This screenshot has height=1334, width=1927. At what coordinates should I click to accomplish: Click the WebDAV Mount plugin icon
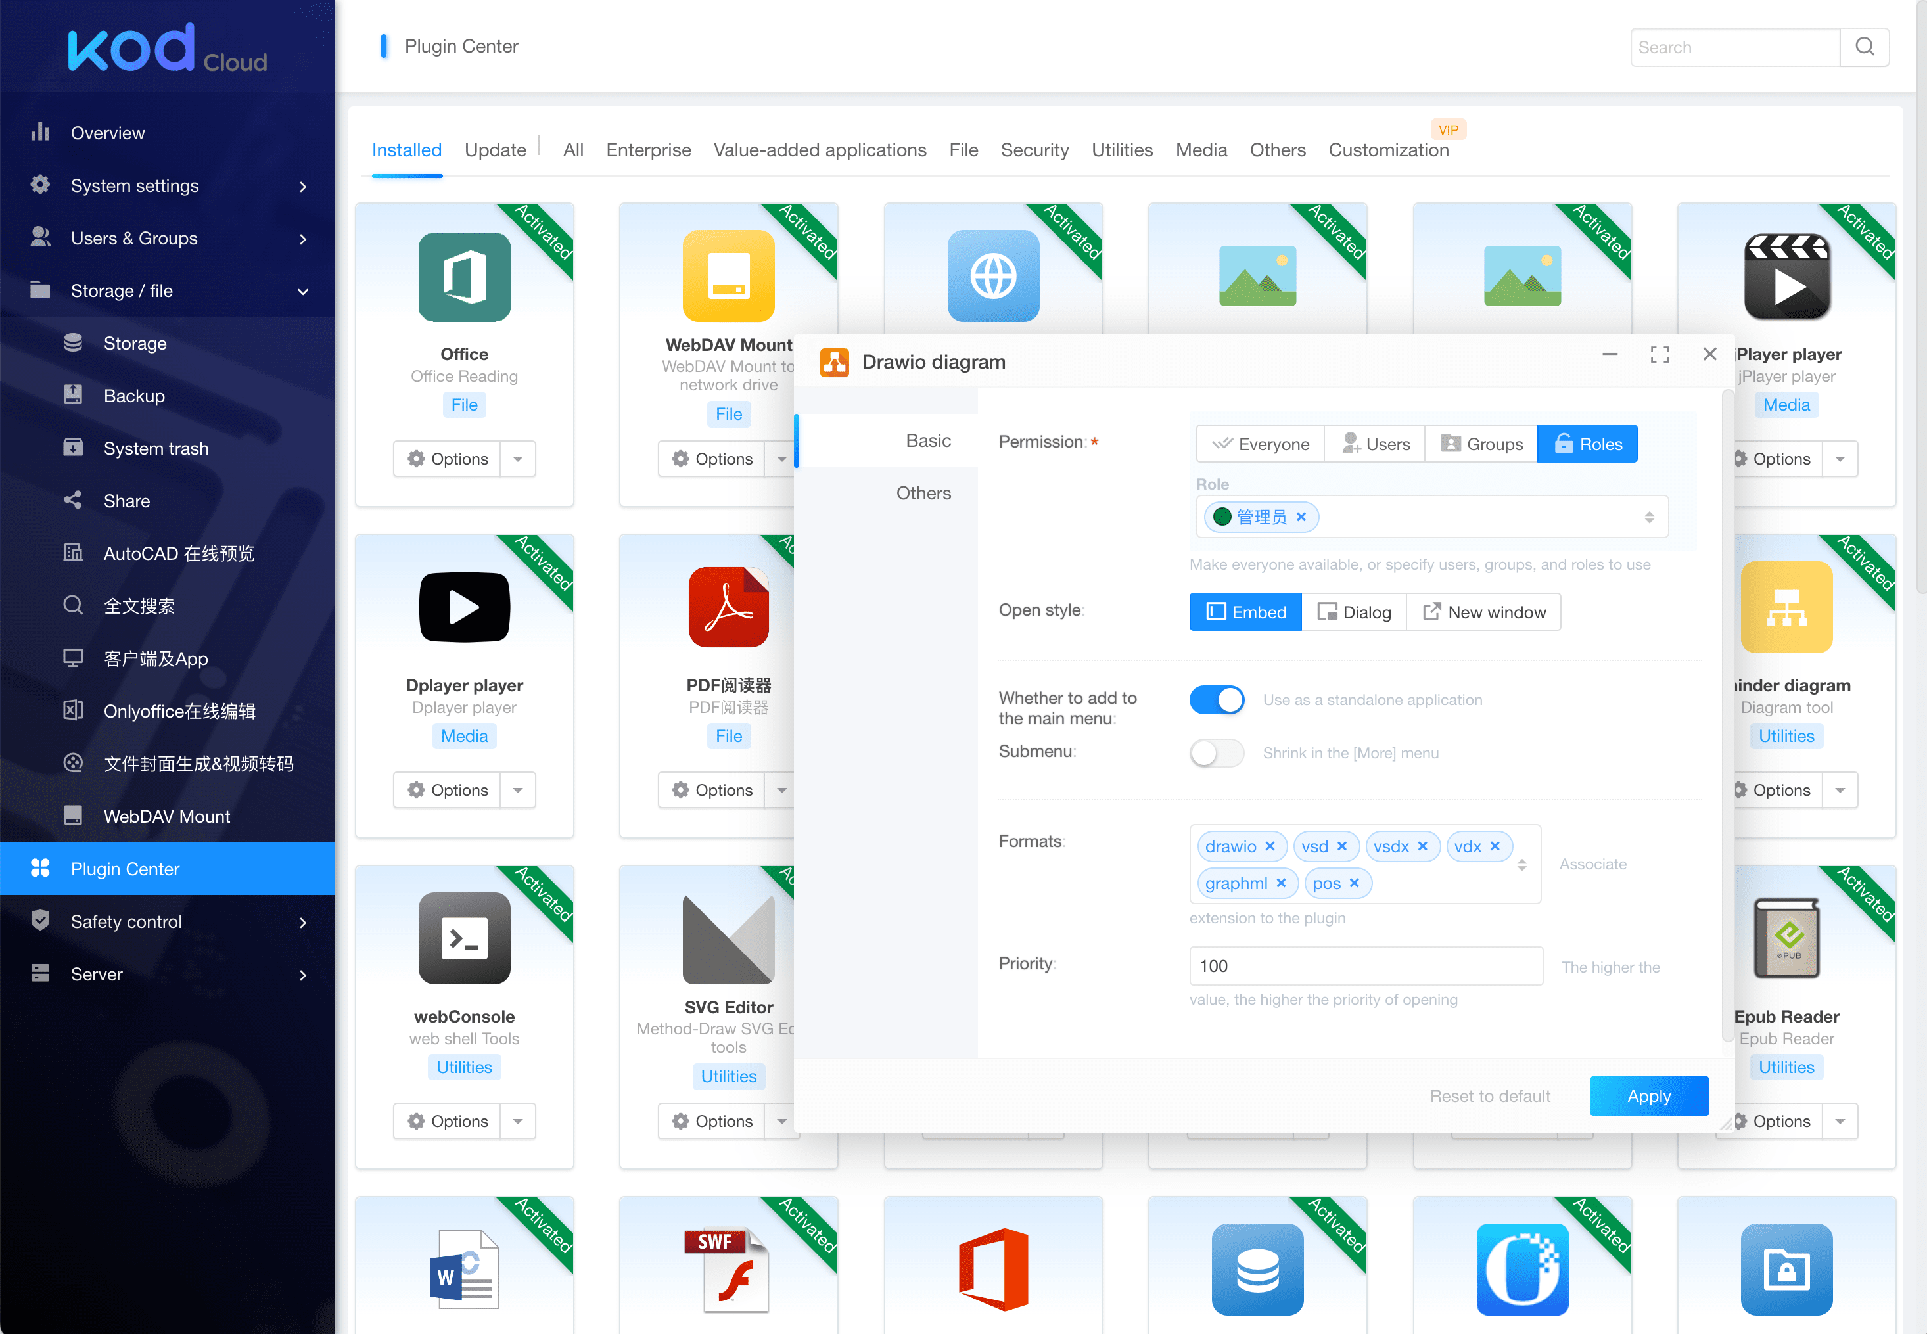pyautogui.click(x=728, y=277)
